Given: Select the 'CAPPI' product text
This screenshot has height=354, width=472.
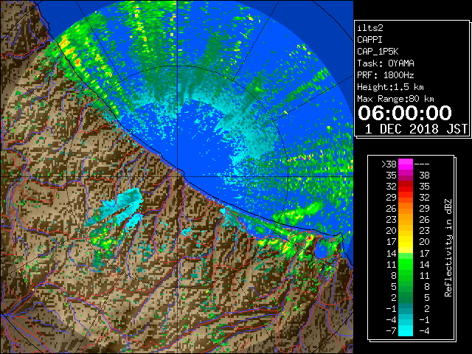Looking at the screenshot, I should [369, 40].
